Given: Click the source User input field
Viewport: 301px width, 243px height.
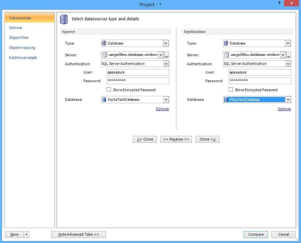Looking at the screenshot, I should pos(138,72).
